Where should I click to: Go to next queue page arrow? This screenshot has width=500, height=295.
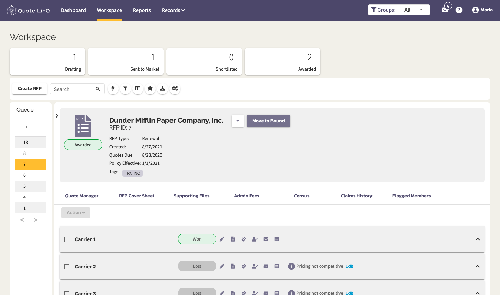(36, 220)
